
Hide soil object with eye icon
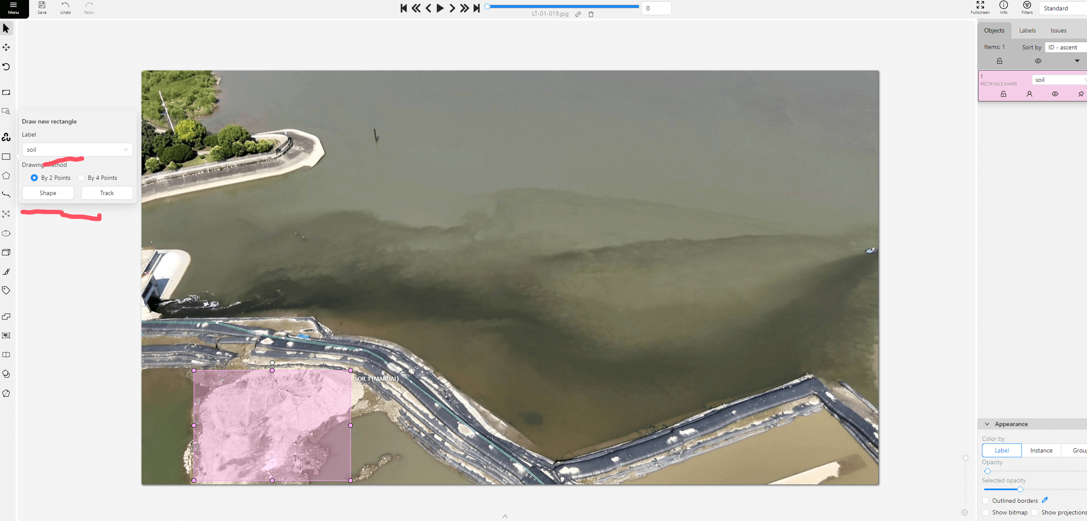tap(1055, 94)
